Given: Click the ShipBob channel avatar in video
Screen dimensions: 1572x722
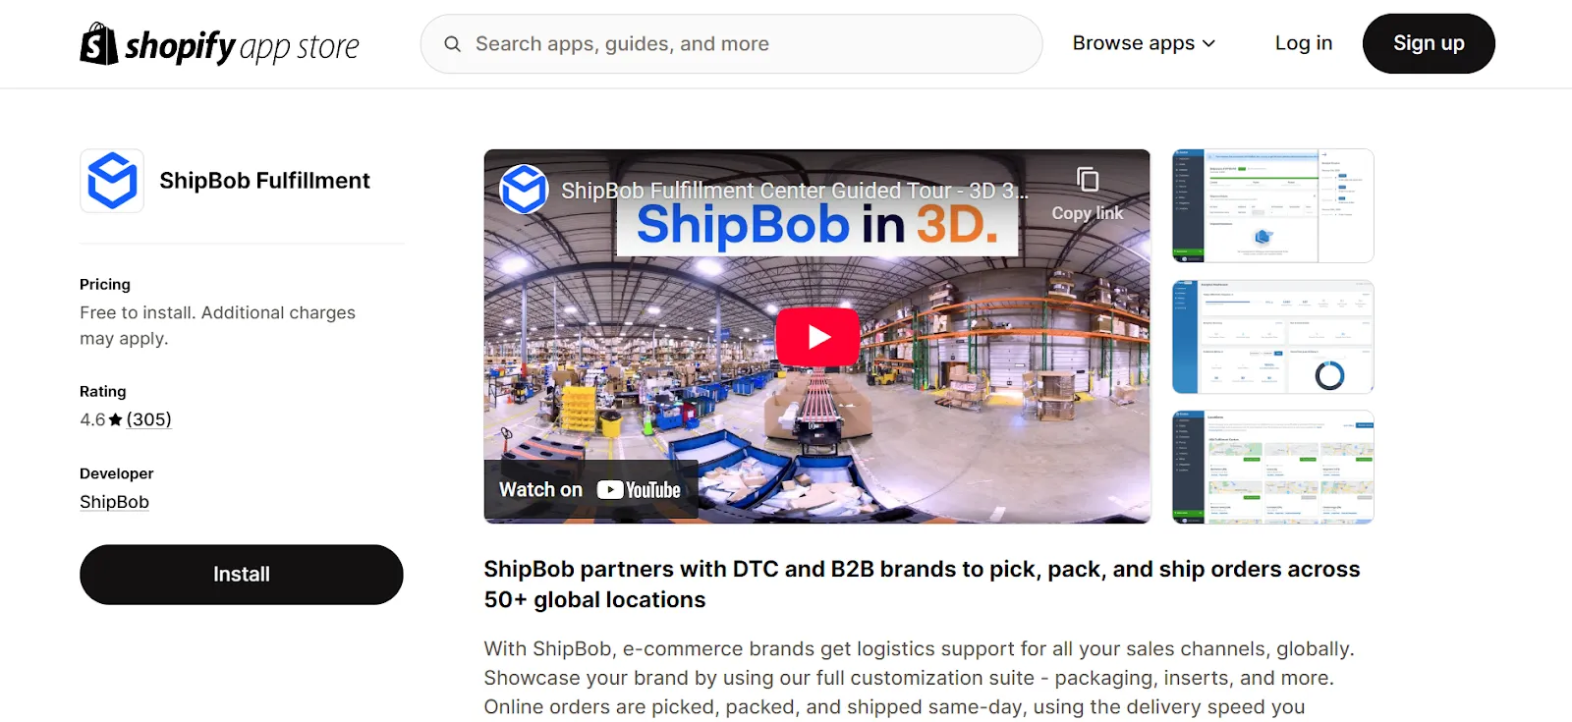Looking at the screenshot, I should (524, 190).
